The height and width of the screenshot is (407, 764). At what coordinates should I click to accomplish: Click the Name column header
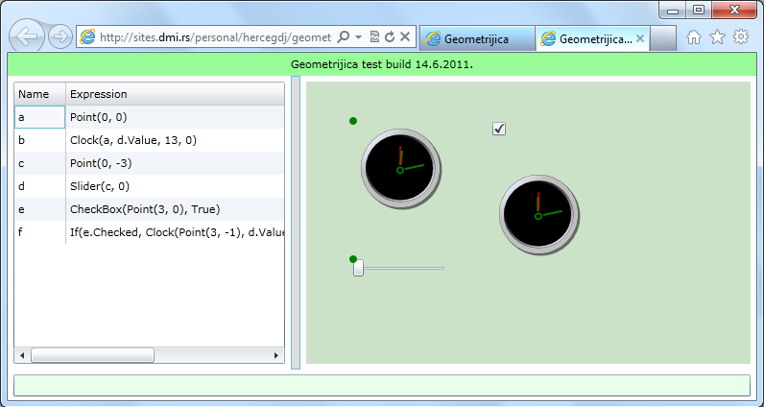coord(40,94)
